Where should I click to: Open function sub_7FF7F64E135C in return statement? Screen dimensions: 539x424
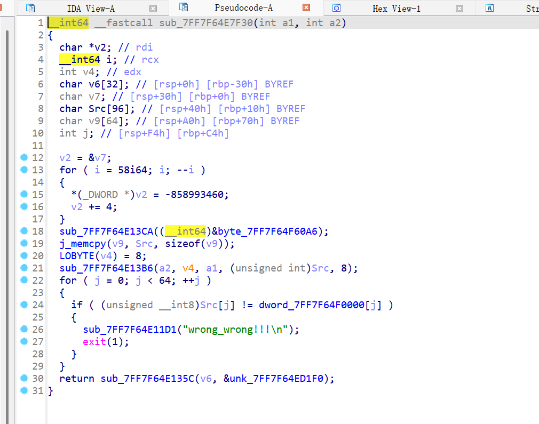(x=147, y=378)
